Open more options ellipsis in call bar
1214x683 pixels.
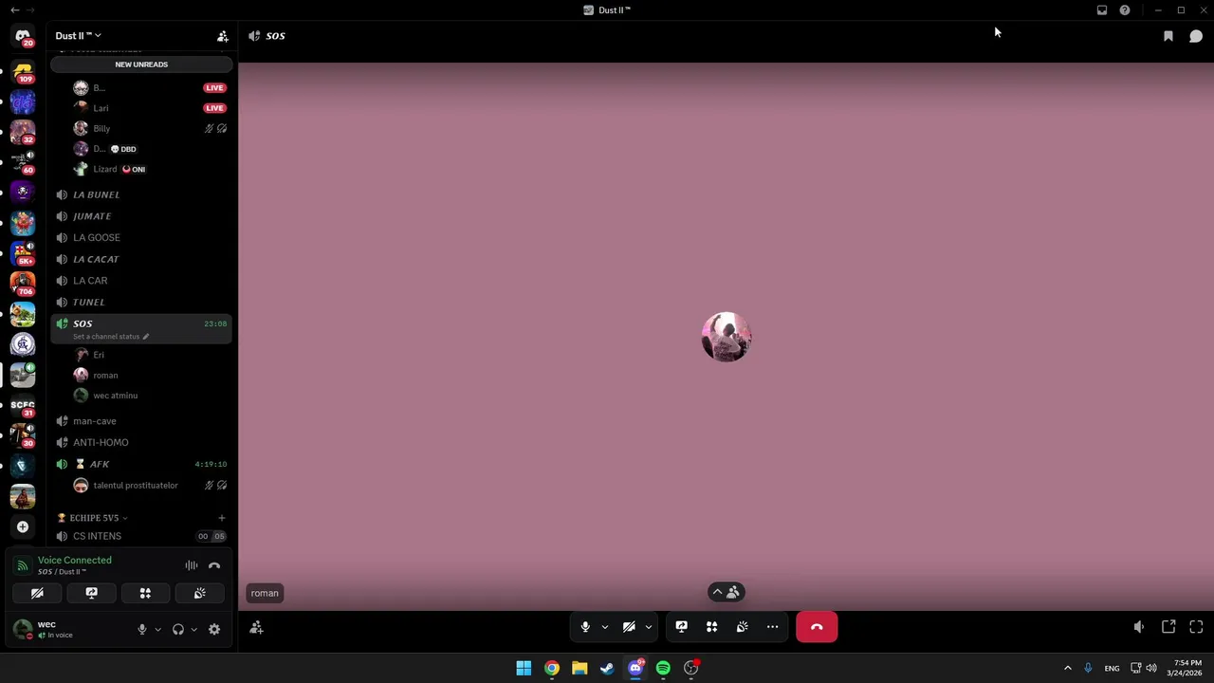[x=772, y=627]
